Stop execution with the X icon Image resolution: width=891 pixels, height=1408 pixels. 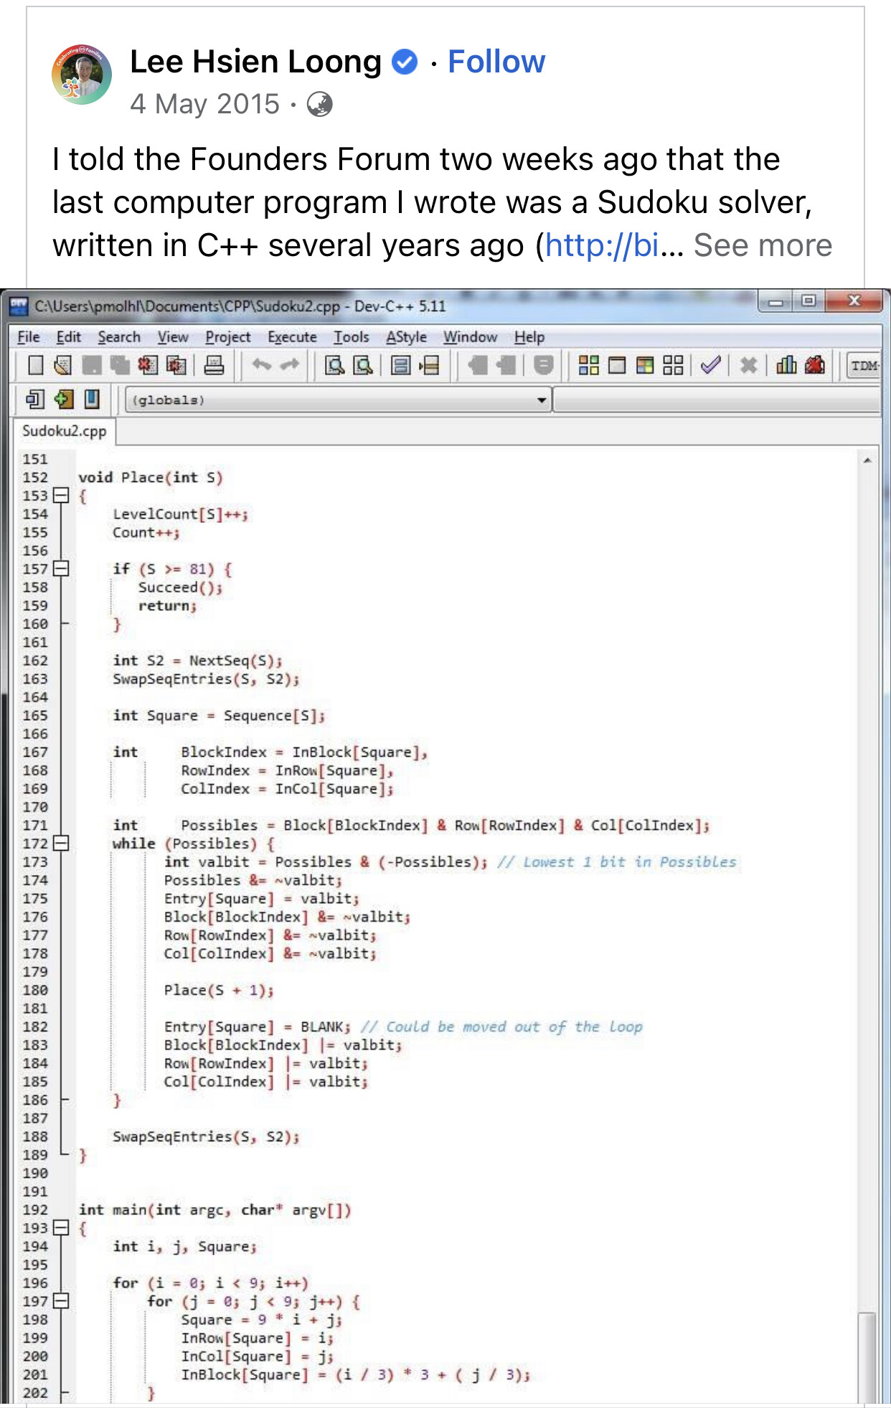point(748,366)
